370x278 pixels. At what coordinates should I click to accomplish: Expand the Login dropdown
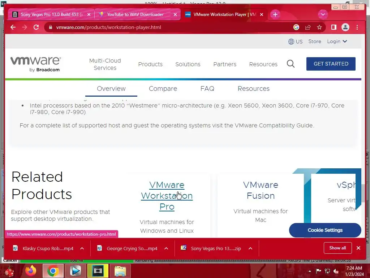click(337, 41)
